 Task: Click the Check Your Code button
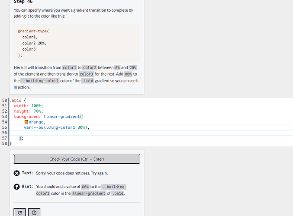(x=77, y=159)
